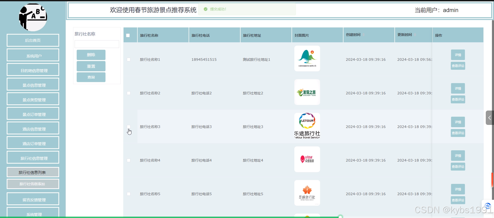Click 测试旅行社地址1 cell
494x218 pixels.
[257, 60]
